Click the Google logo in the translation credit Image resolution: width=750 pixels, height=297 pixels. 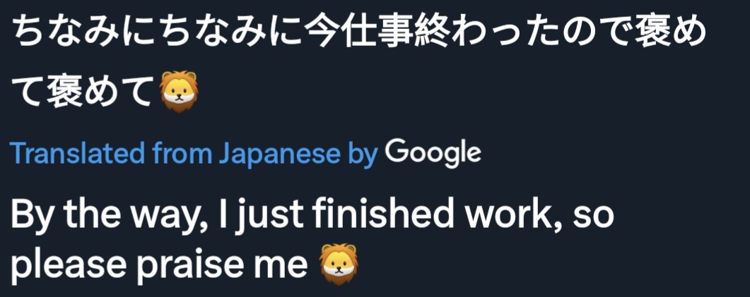point(433,154)
